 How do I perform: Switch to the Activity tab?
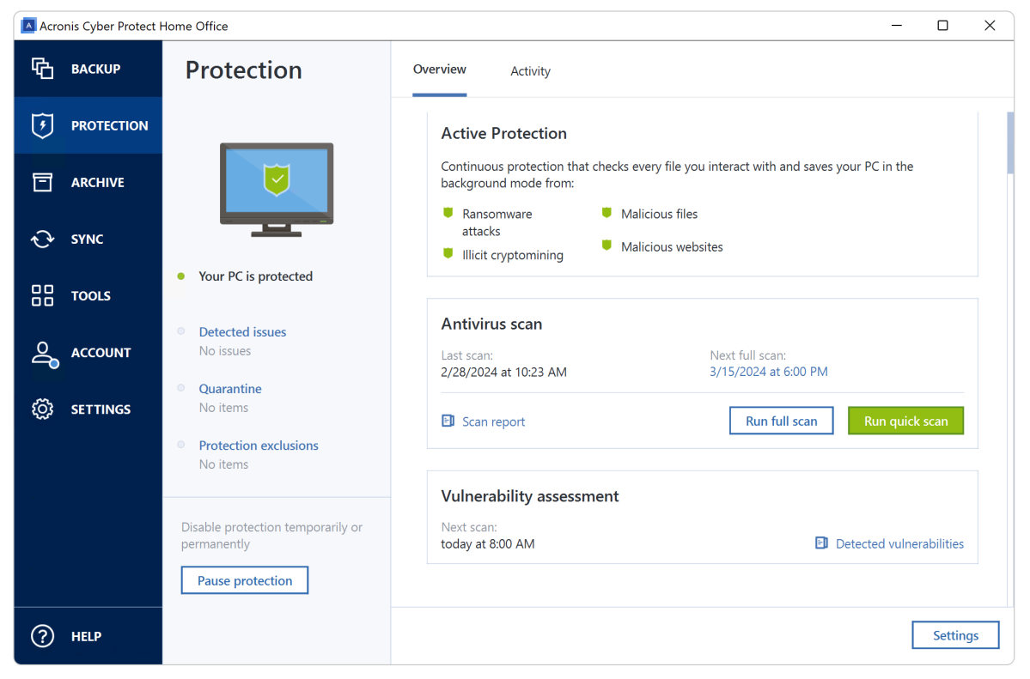click(x=530, y=71)
